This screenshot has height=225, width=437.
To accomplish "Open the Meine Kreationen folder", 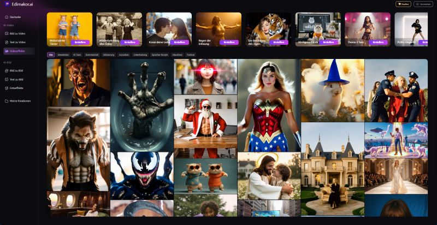I will pos(20,101).
